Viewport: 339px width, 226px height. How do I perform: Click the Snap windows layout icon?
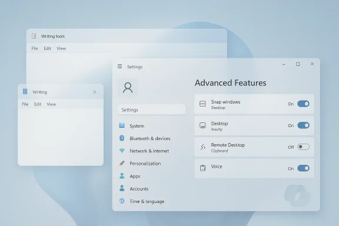click(202, 104)
